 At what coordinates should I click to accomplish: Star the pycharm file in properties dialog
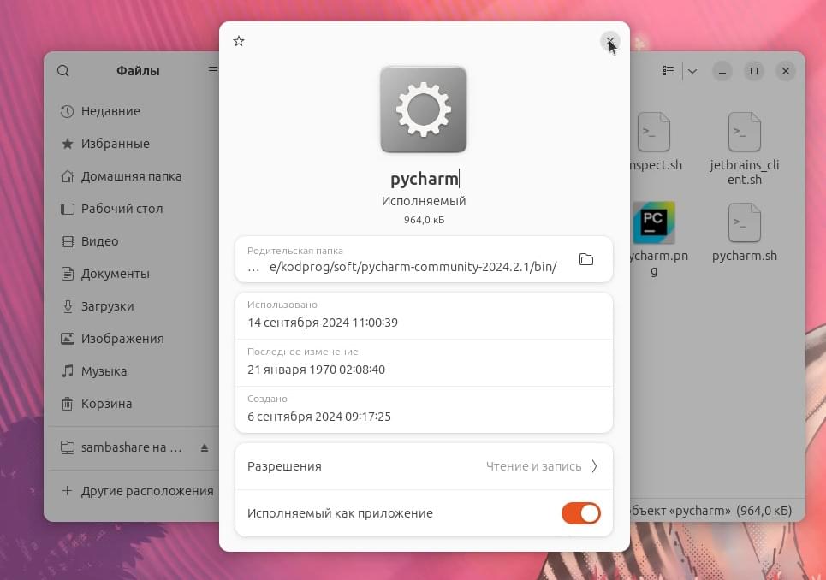[239, 41]
